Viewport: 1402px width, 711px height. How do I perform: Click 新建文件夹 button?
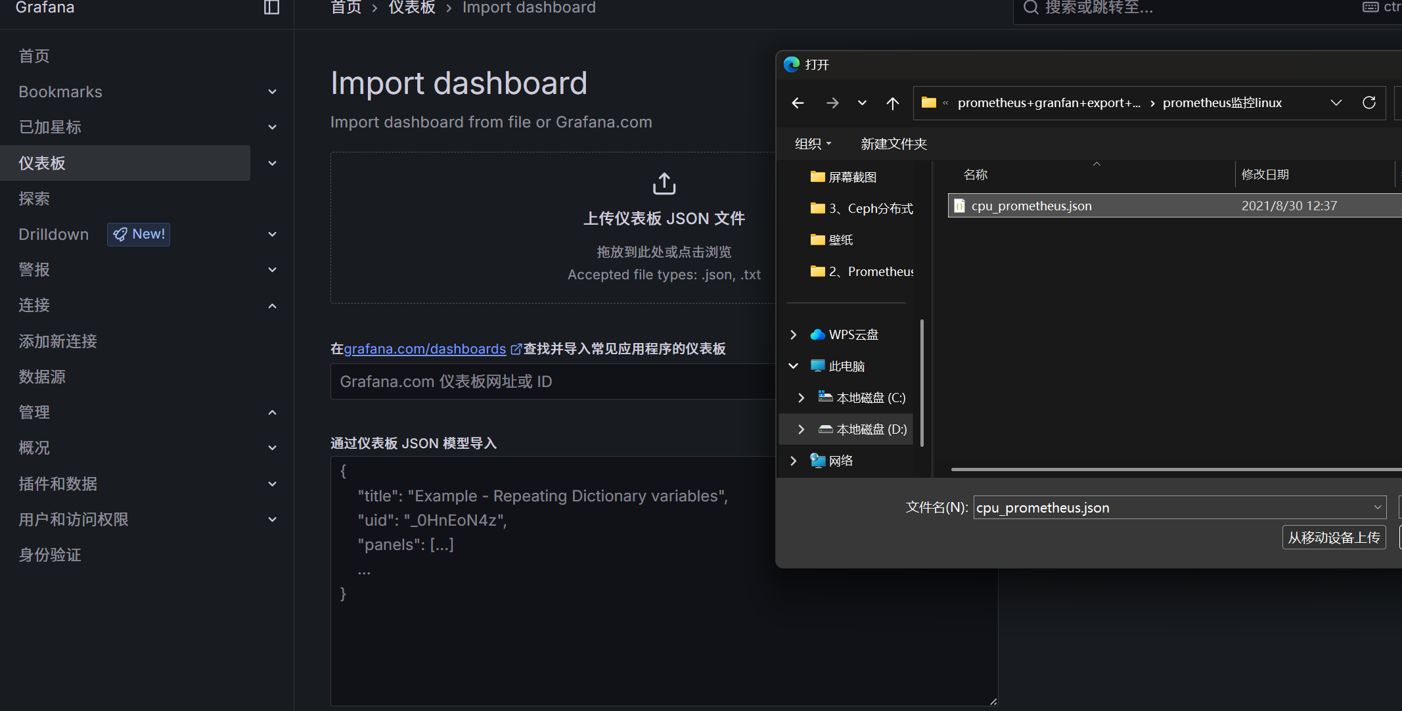893,144
